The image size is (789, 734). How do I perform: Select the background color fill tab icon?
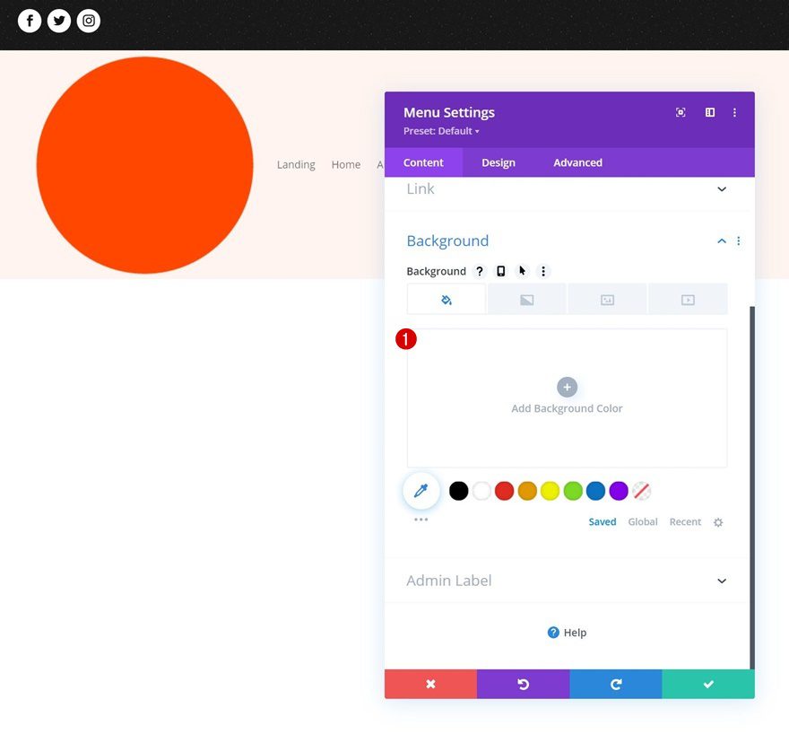pos(446,299)
